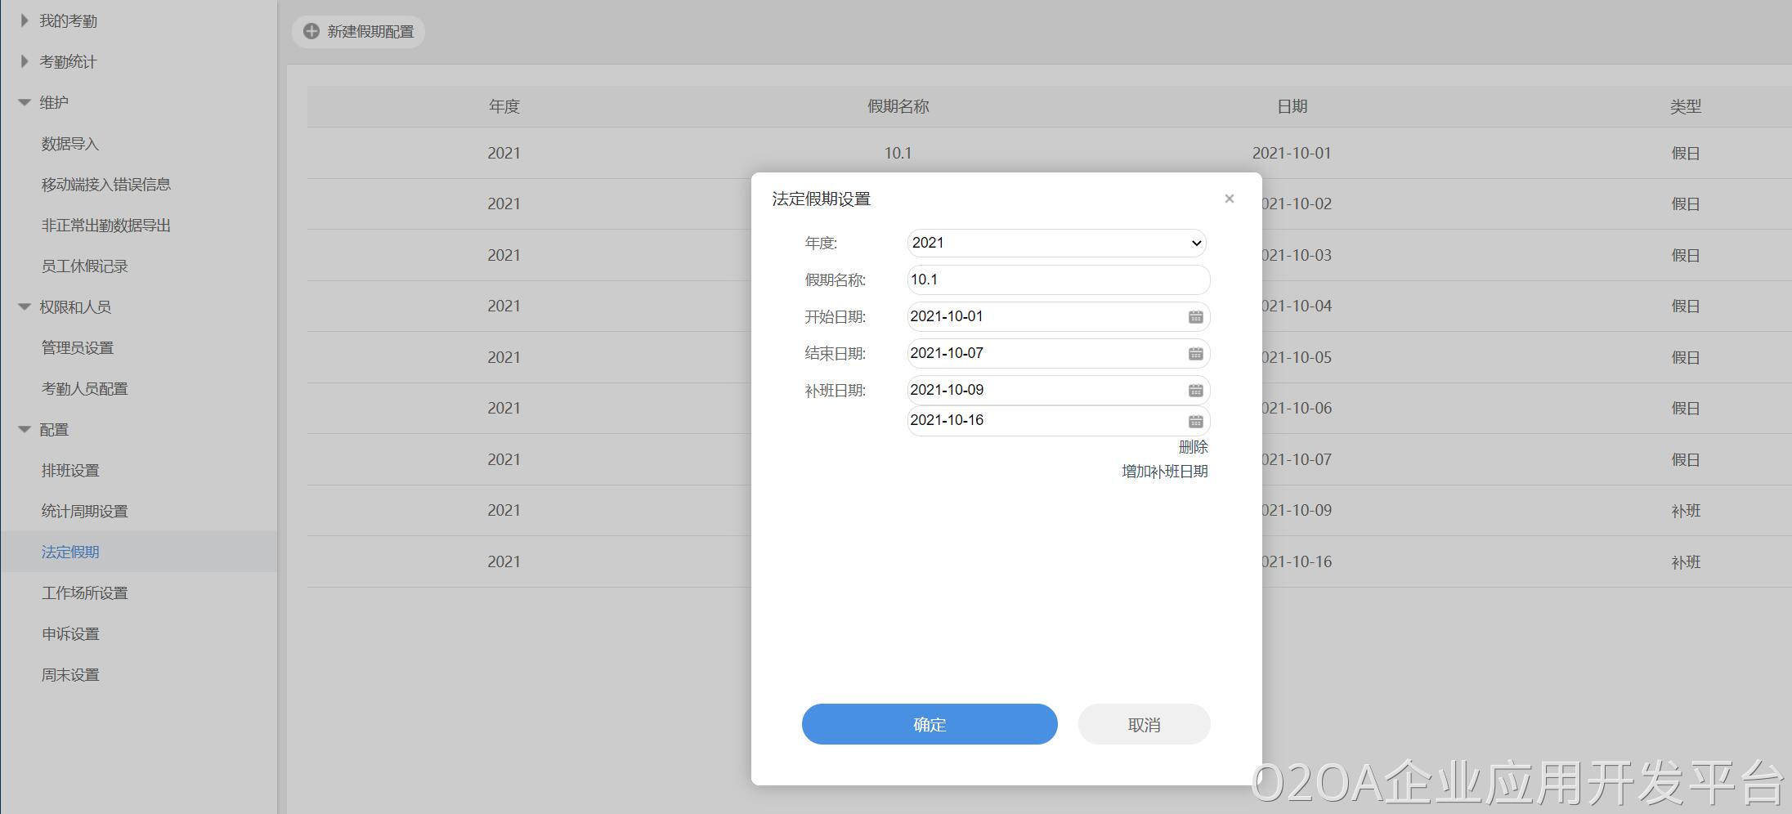
Task: Click the 取消 cancel button
Action: point(1144,724)
